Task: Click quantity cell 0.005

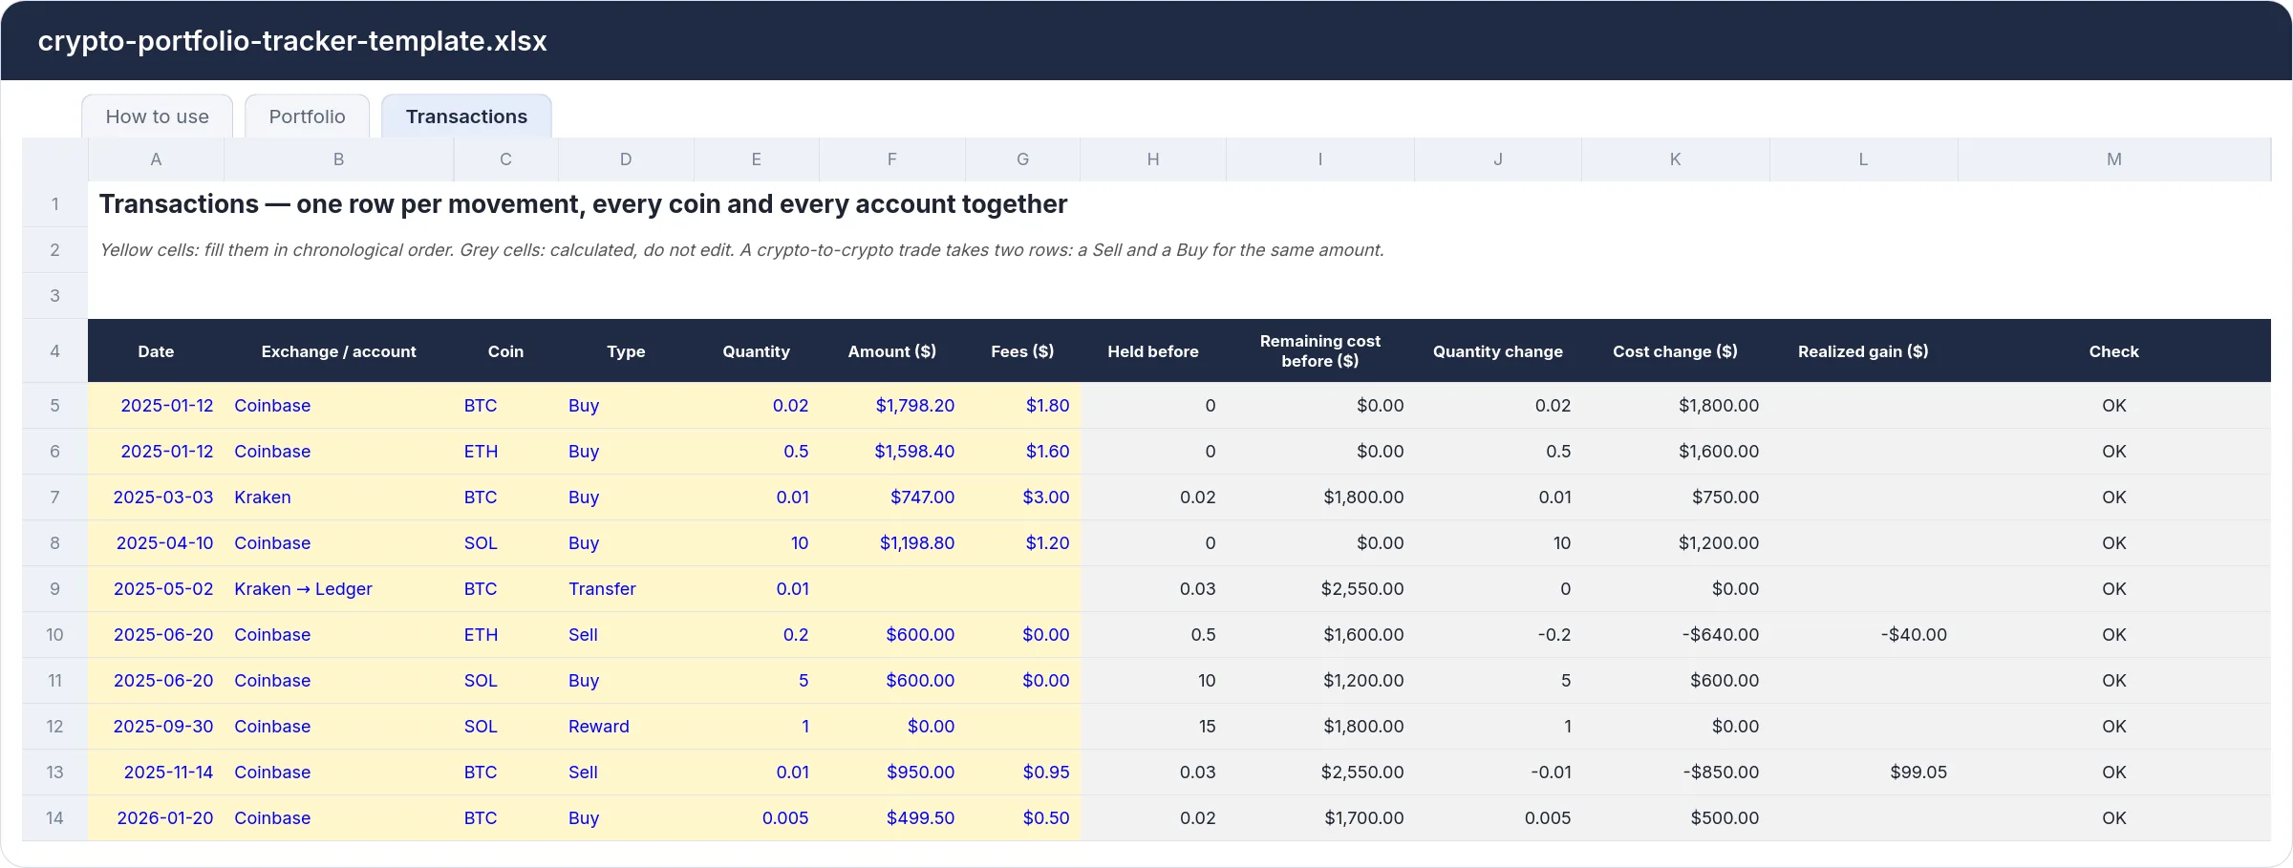Action: [x=756, y=818]
